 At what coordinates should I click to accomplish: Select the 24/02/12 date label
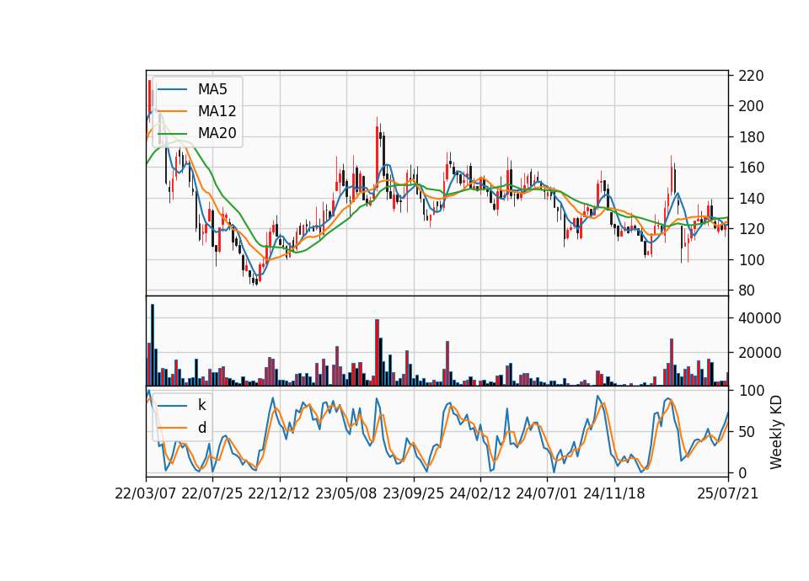click(480, 493)
